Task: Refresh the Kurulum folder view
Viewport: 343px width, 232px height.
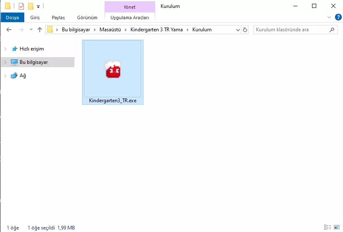Action: [245, 30]
